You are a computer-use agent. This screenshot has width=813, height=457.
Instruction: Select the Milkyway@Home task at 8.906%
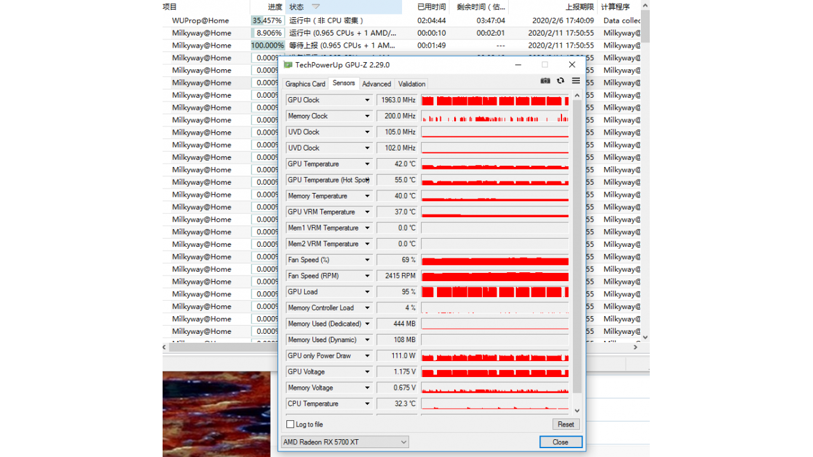point(402,33)
